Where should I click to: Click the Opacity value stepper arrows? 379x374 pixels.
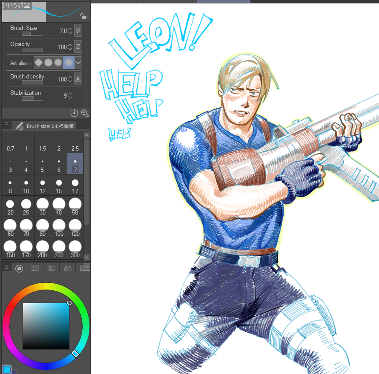70,47
